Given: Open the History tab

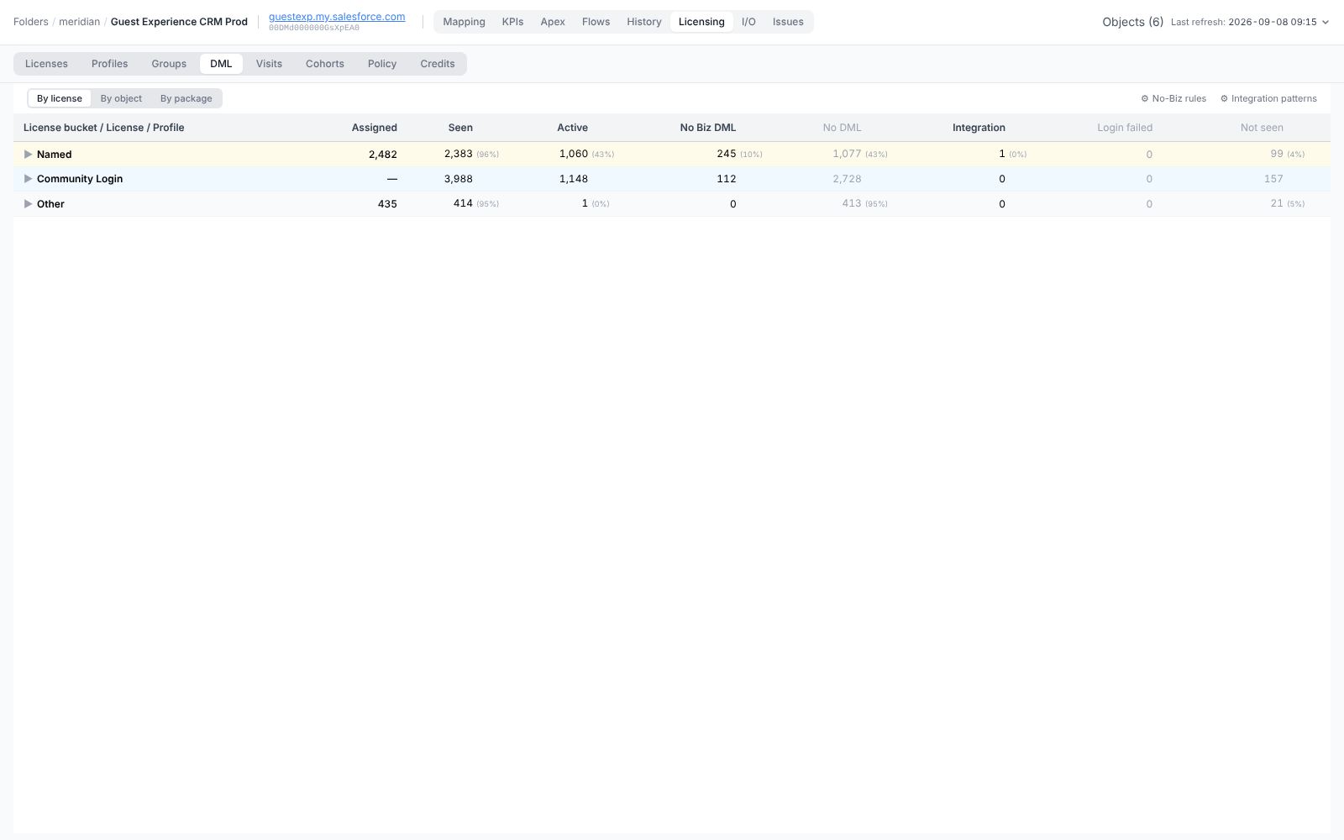Looking at the screenshot, I should coord(644,22).
